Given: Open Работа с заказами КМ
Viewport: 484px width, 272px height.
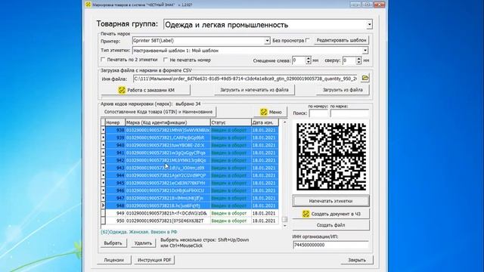Looking at the screenshot, I should coord(146,90).
